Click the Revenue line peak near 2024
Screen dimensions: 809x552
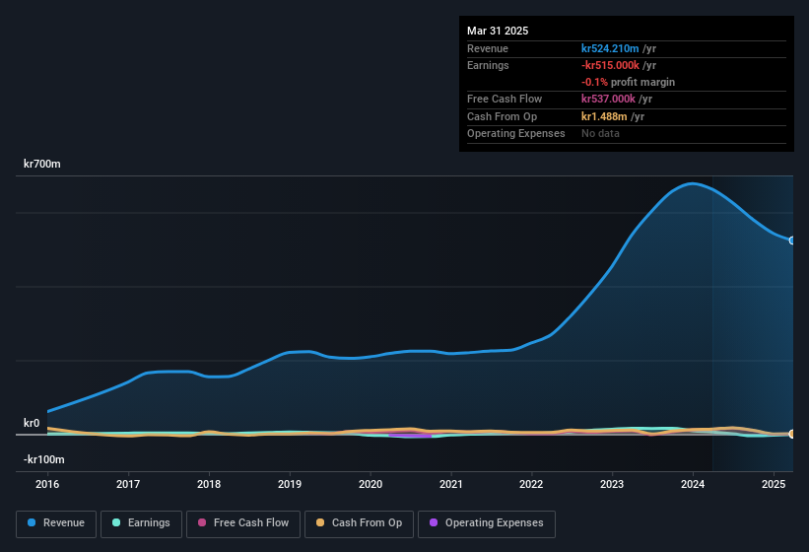coord(692,183)
